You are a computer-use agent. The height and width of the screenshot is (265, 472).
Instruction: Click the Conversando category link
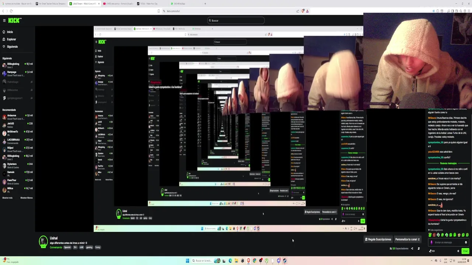pyautogui.click(x=56, y=247)
